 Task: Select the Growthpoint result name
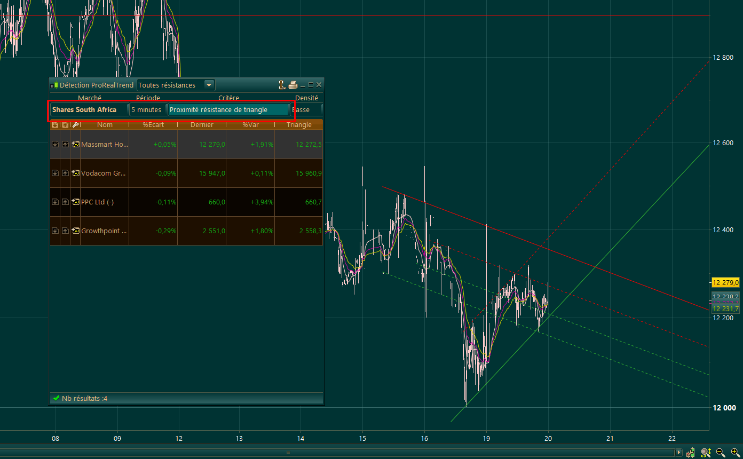[x=104, y=231]
